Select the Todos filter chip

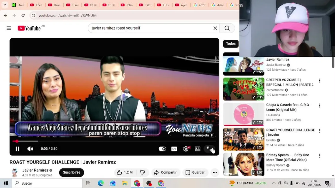click(231, 44)
